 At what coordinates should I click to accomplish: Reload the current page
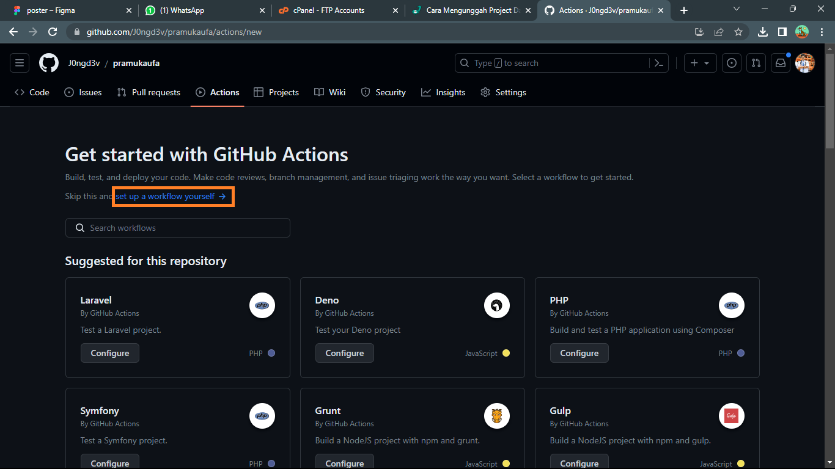53,32
